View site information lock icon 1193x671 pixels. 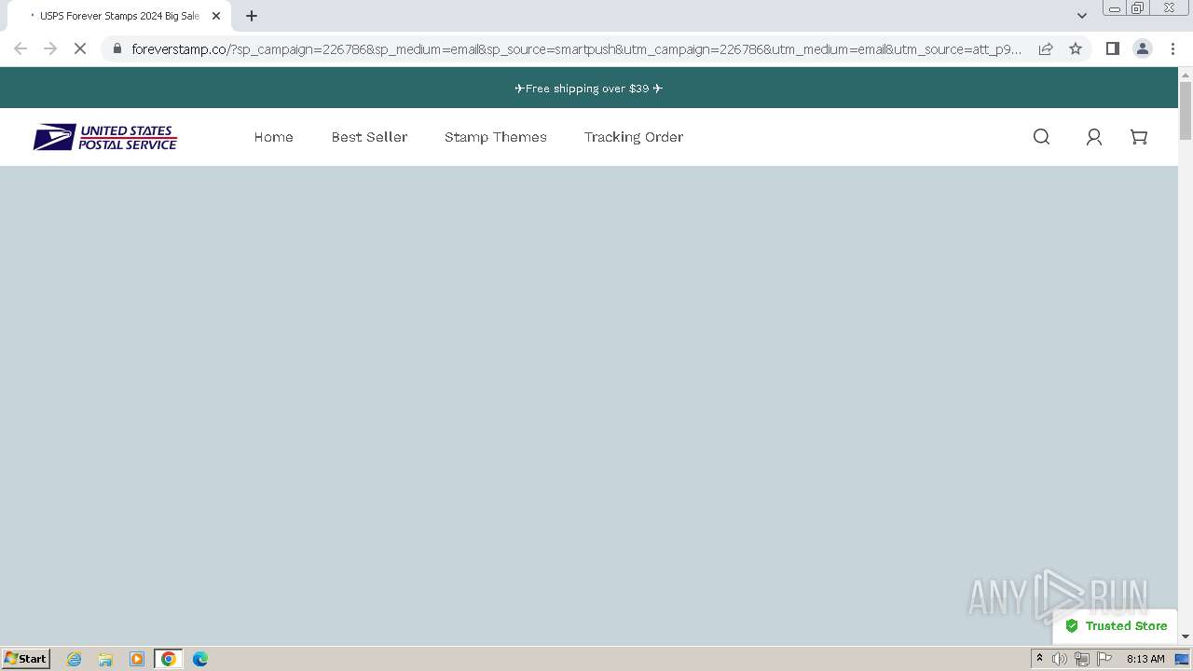point(117,48)
